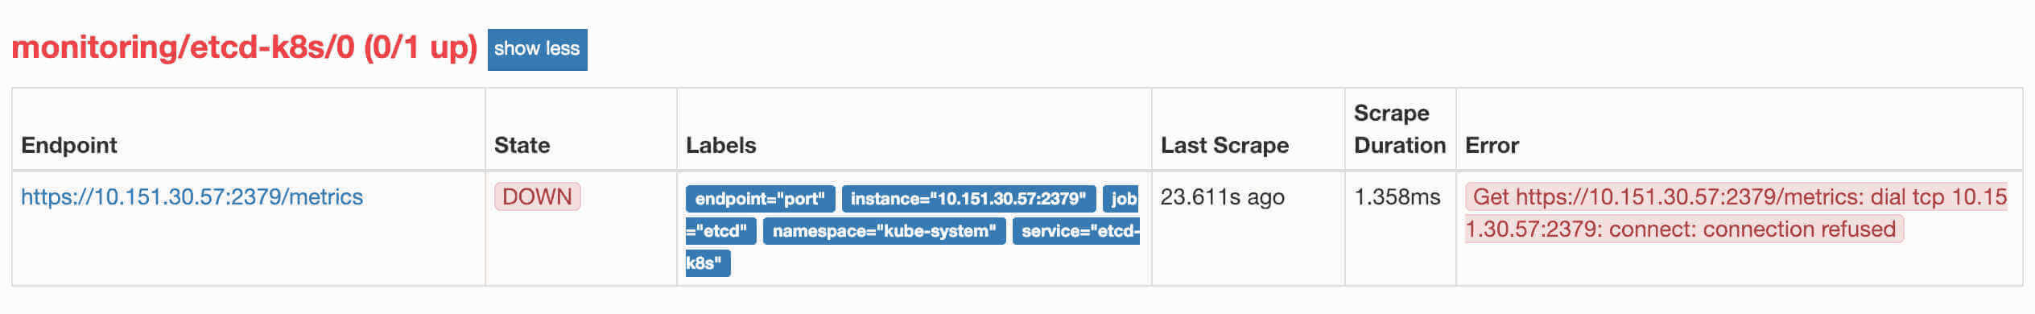Click the service="etcd-k8s" label tag
Image resolution: width=2035 pixels, height=314 pixels.
(1075, 231)
